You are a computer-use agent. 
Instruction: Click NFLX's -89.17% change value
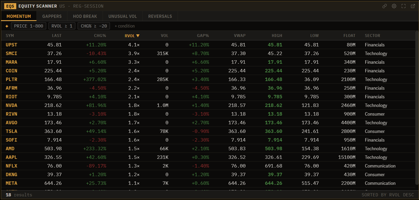click(x=96, y=166)
